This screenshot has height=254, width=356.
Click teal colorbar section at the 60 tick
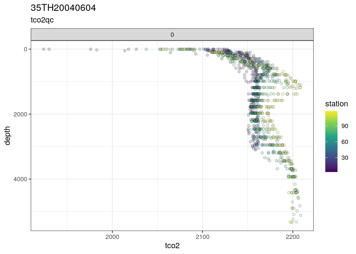pos(331,142)
